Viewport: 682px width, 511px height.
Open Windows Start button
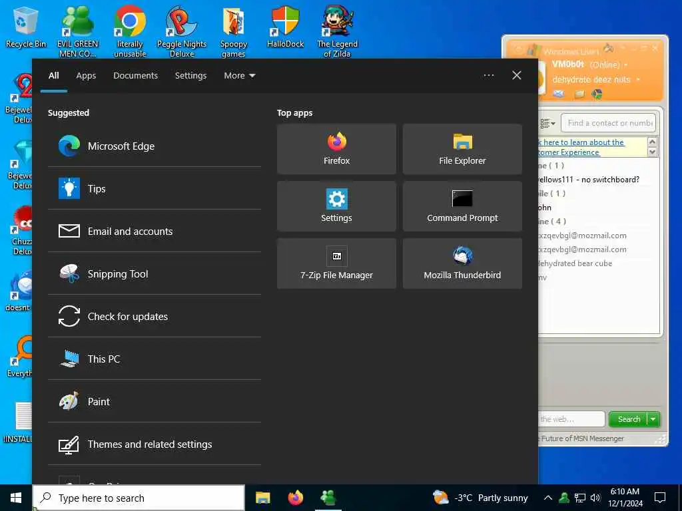point(16,498)
